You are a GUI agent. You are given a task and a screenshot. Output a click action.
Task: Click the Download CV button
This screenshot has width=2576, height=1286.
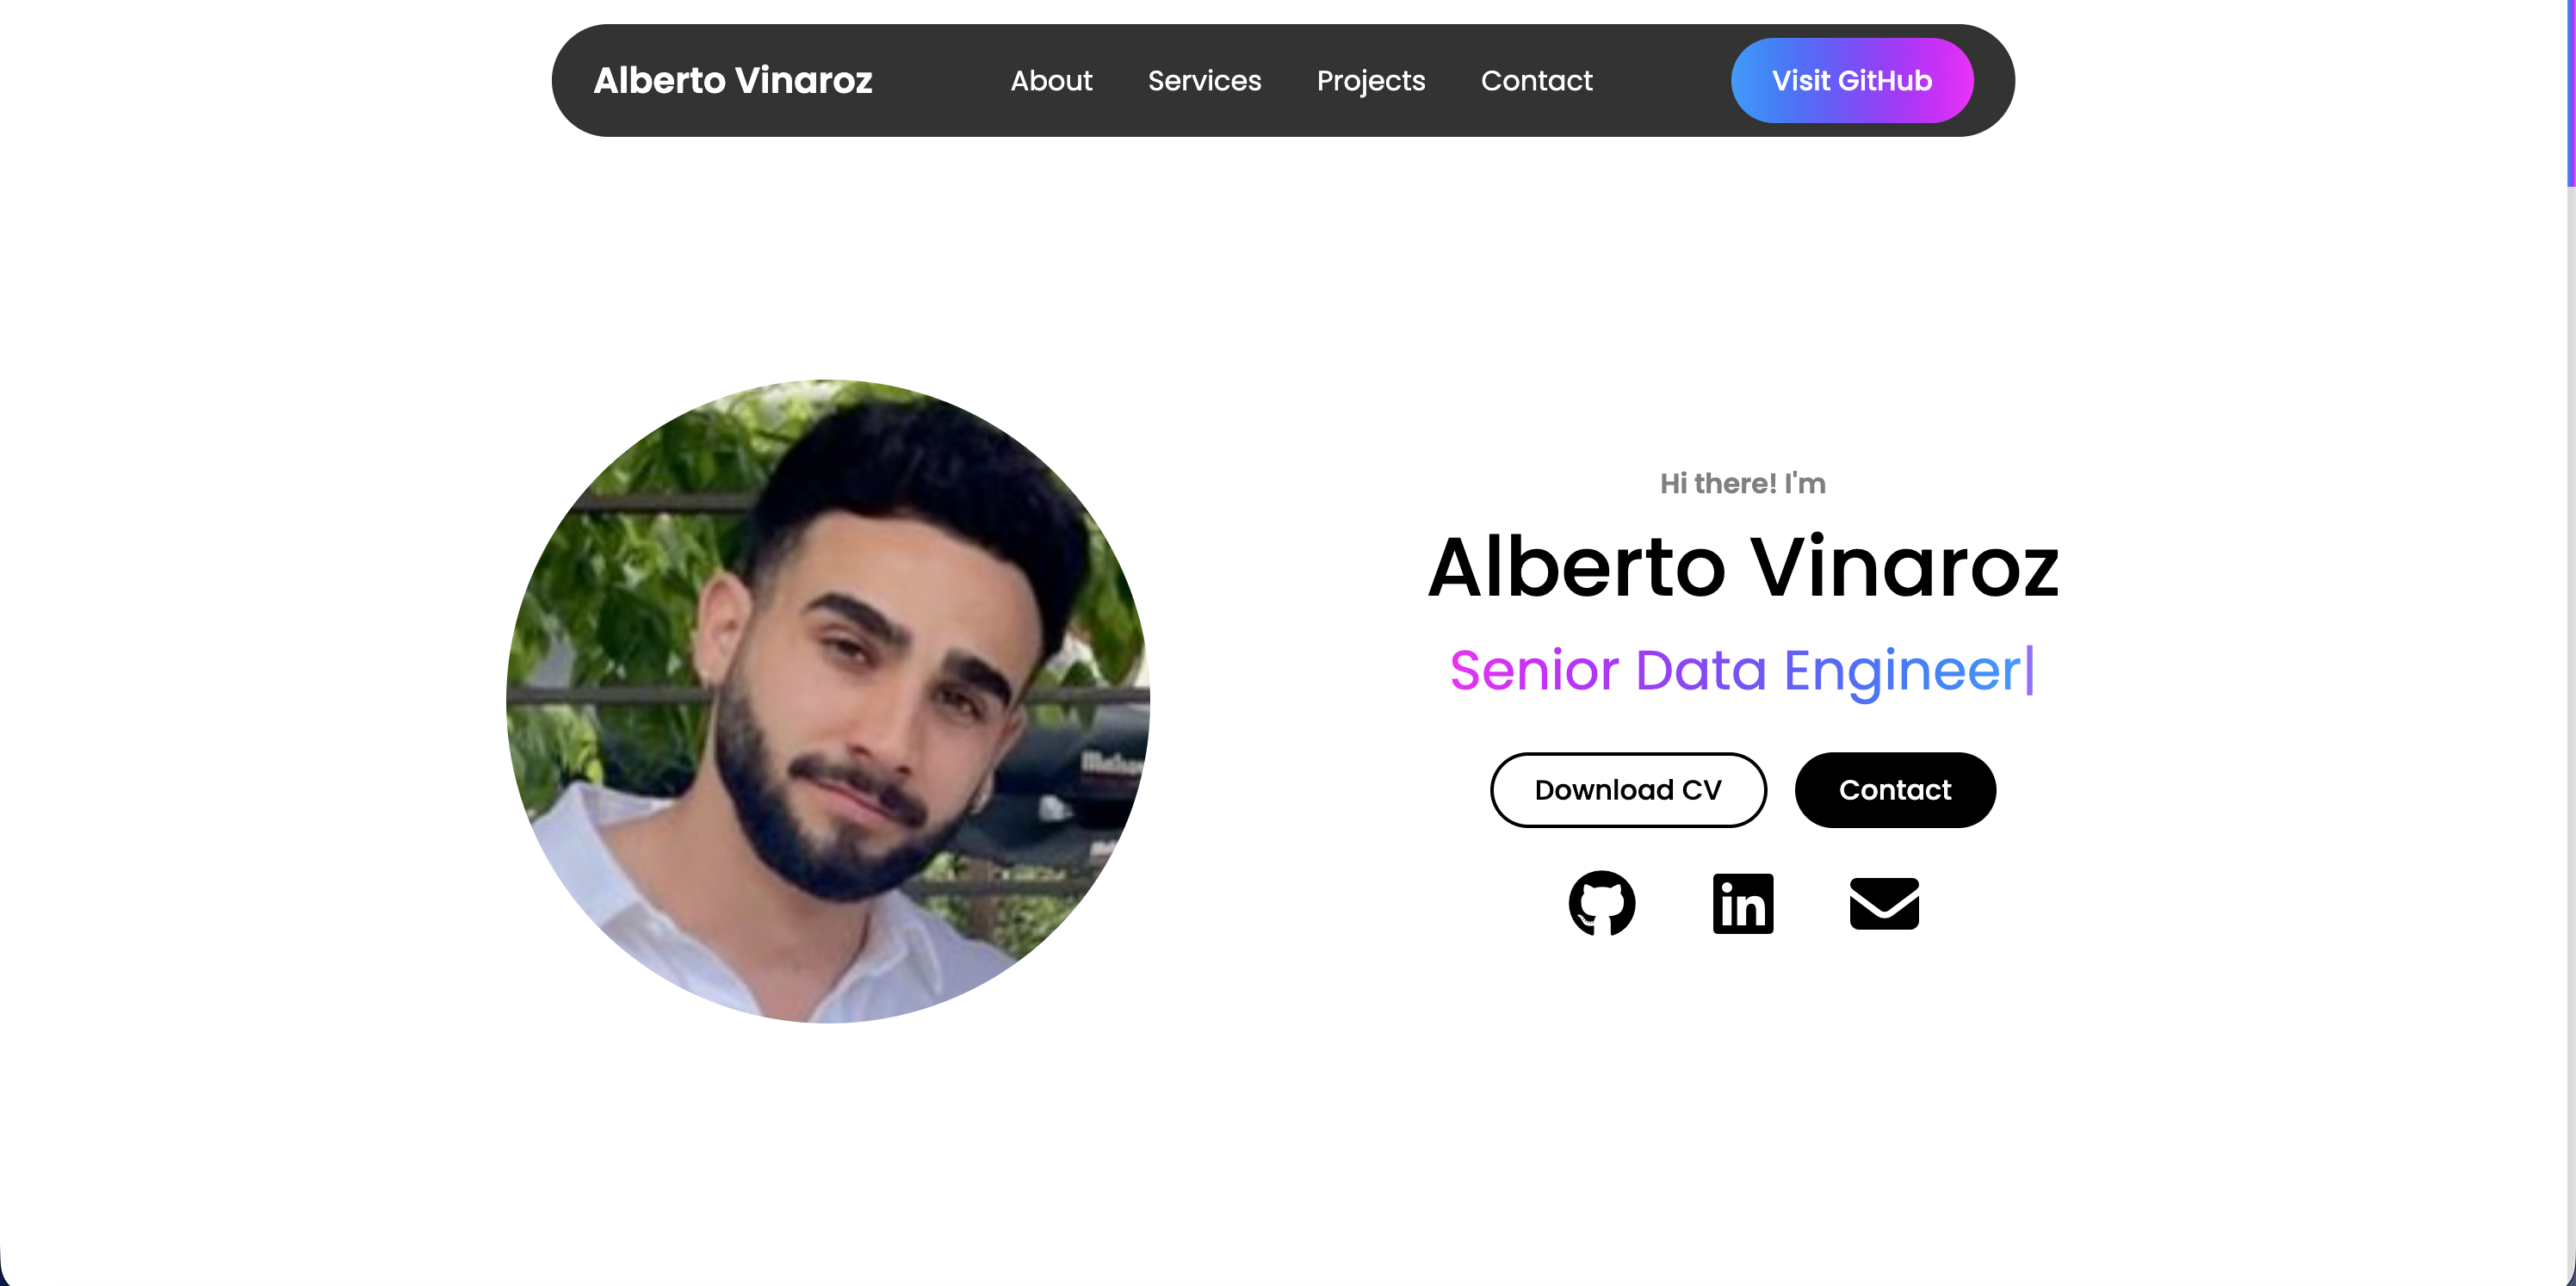pyautogui.click(x=1628, y=790)
